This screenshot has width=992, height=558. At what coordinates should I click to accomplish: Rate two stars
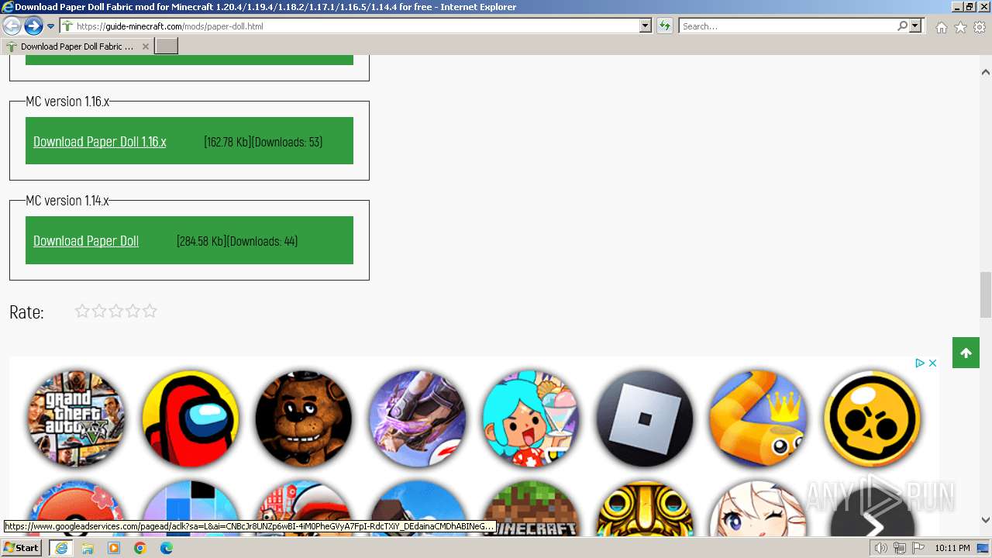tap(99, 311)
